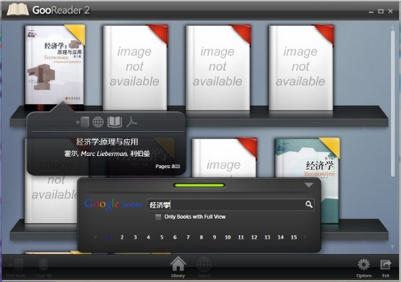Click the author line with Marc Lieberman

coord(107,153)
